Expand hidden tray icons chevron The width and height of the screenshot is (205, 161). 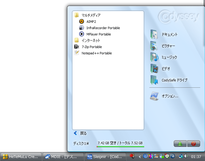click(x=140, y=157)
